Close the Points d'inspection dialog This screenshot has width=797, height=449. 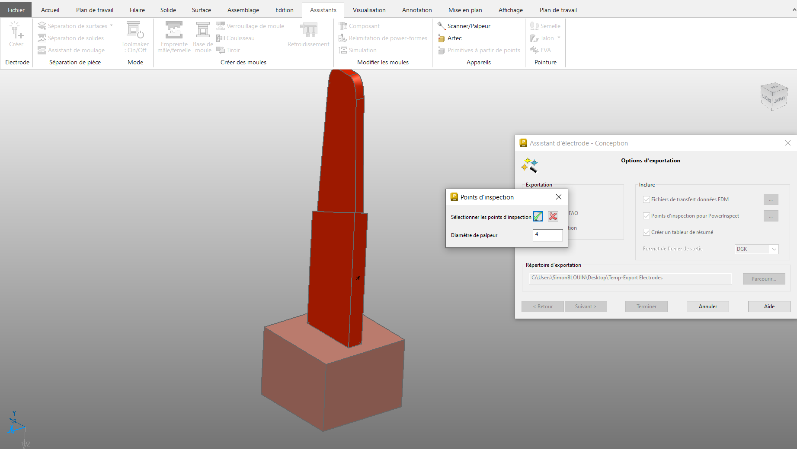(559, 197)
